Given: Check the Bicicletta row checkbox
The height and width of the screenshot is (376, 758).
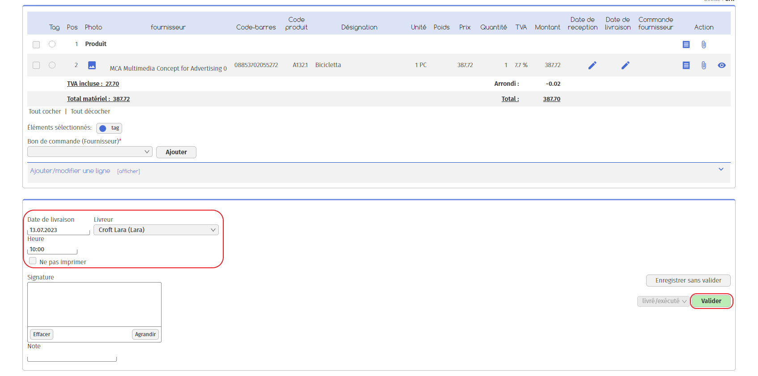Looking at the screenshot, I should tap(36, 65).
